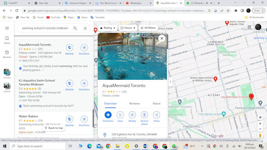
Task: Switch to the Reviews tab
Action: tap(134, 104)
